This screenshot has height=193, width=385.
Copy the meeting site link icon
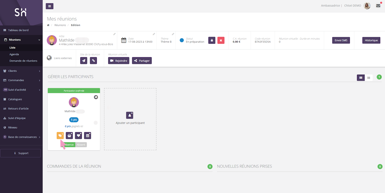93,61
